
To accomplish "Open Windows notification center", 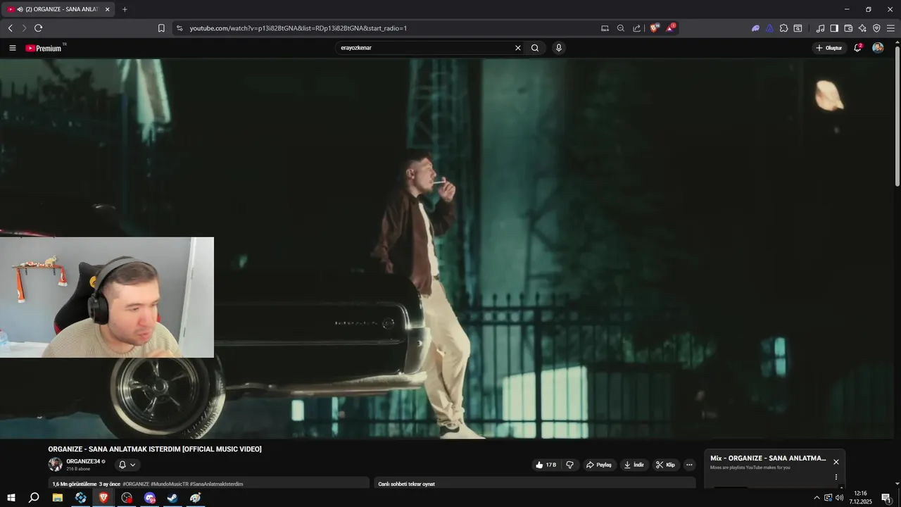I will (886, 498).
